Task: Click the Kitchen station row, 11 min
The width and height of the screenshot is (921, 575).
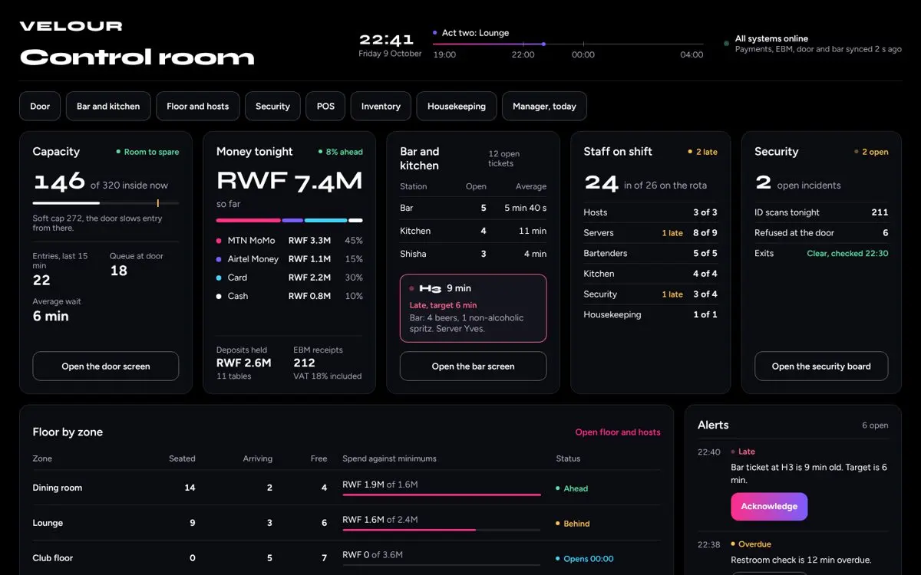Action: pos(474,231)
